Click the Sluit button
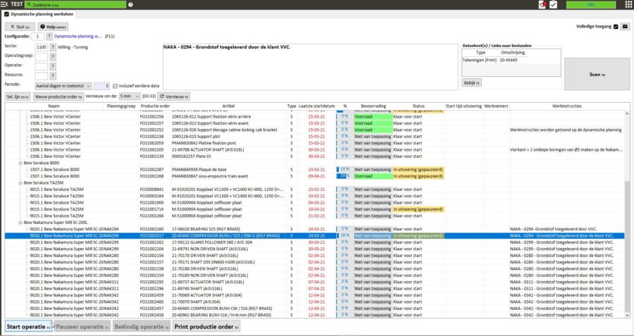The width and height of the screenshot is (634, 336). pyautogui.click(x=20, y=27)
